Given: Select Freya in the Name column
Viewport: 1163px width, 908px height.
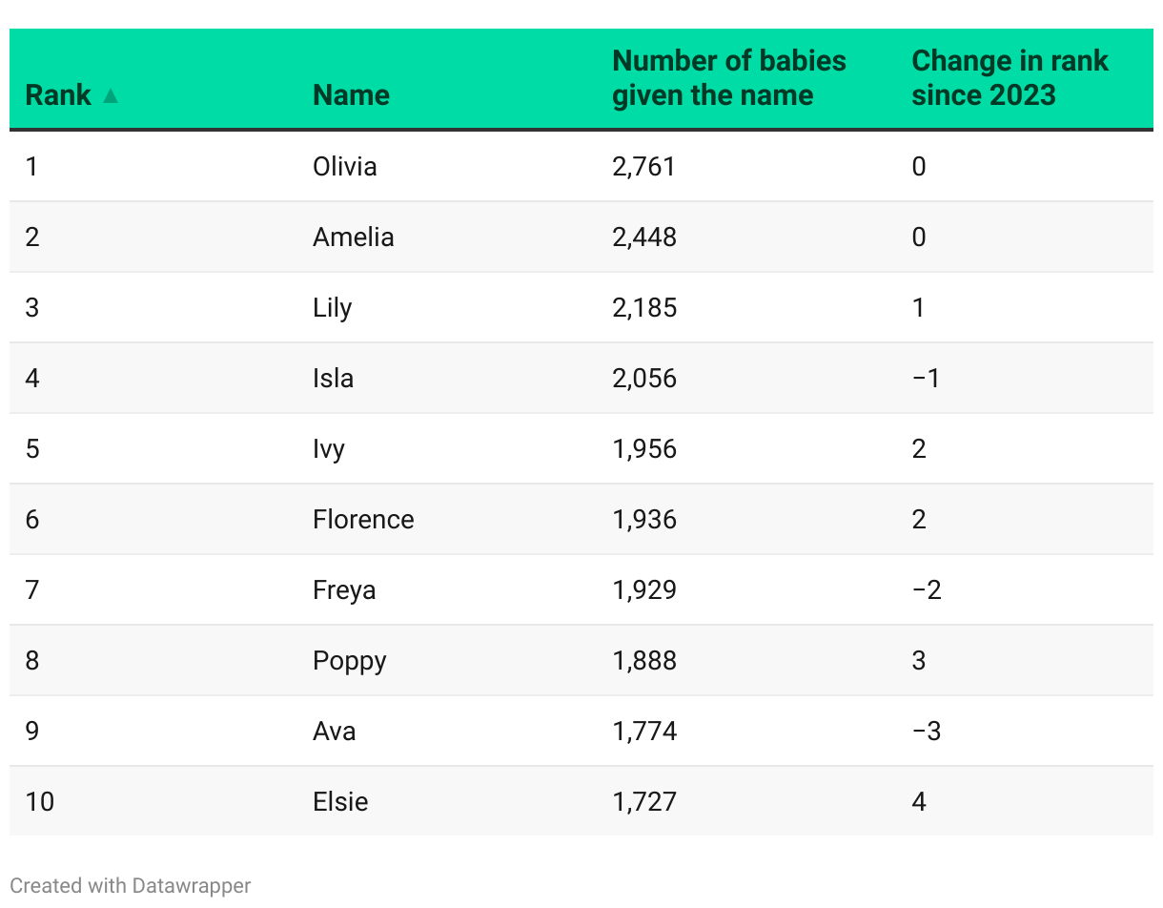Looking at the screenshot, I should 343,590.
